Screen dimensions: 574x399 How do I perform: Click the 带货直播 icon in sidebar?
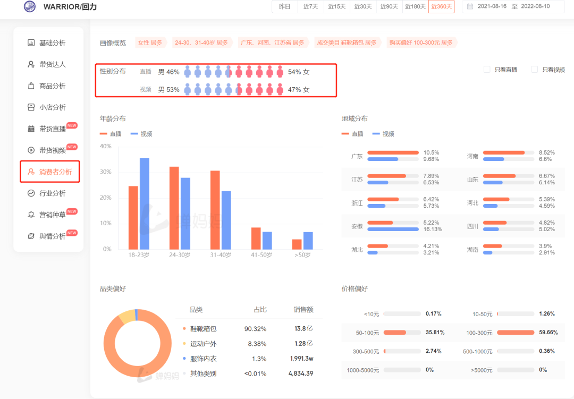coord(31,129)
